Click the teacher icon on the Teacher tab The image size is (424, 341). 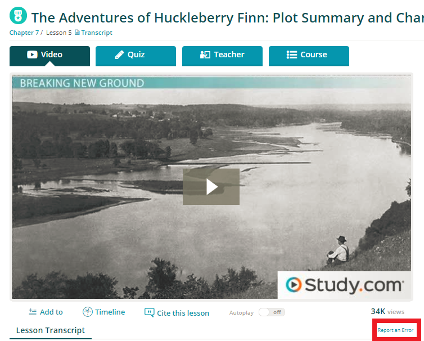coord(205,54)
